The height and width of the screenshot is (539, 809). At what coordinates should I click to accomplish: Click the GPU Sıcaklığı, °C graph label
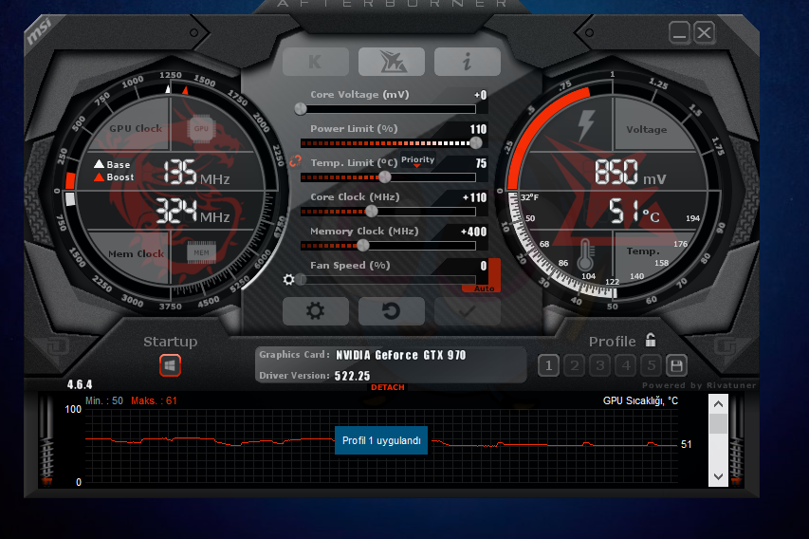[640, 400]
